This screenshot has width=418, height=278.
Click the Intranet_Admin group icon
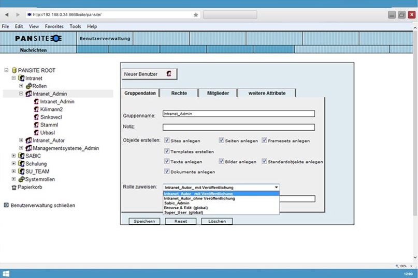(28, 94)
